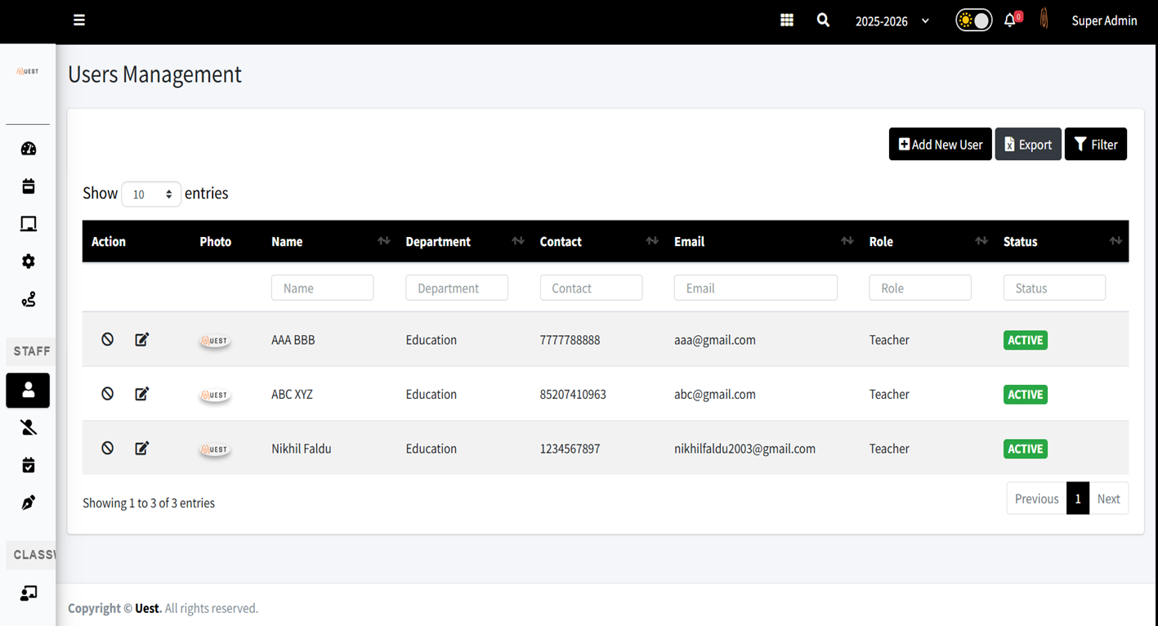The image size is (1158, 626).
Task: Click the contact number 7777788888
Action: [570, 340]
